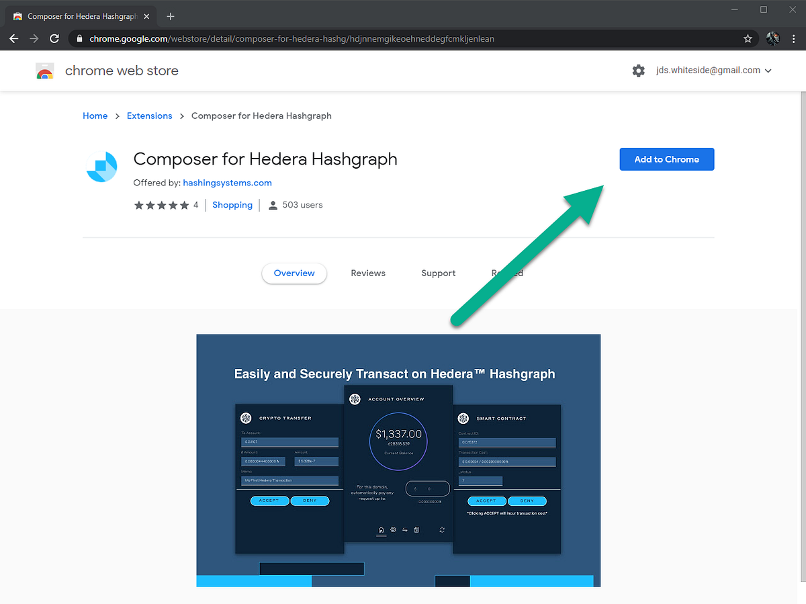Click the site security lock icon

pos(79,38)
